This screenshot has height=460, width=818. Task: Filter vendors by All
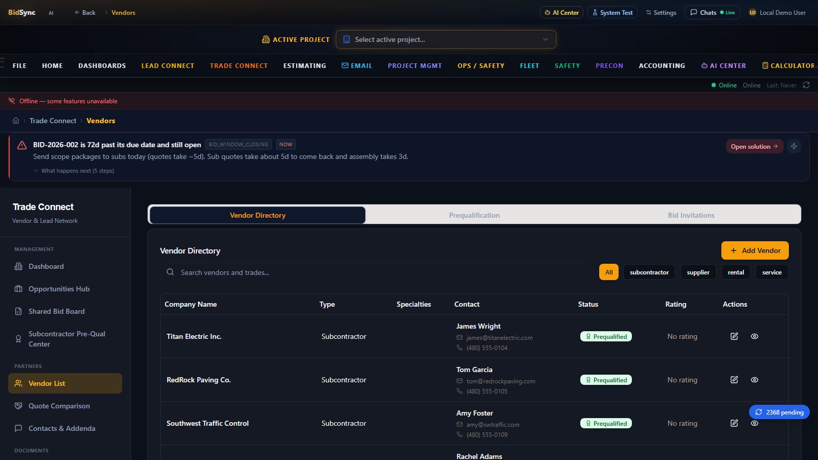pyautogui.click(x=609, y=272)
